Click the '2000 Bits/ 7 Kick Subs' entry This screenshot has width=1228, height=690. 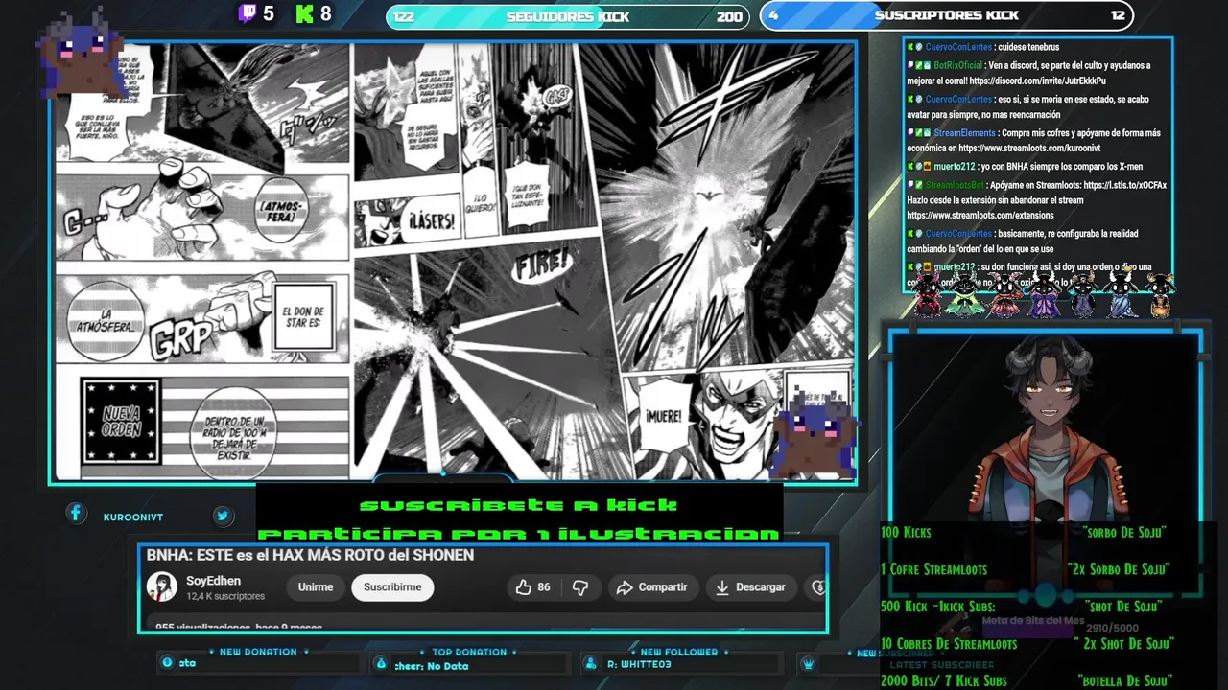point(944,681)
